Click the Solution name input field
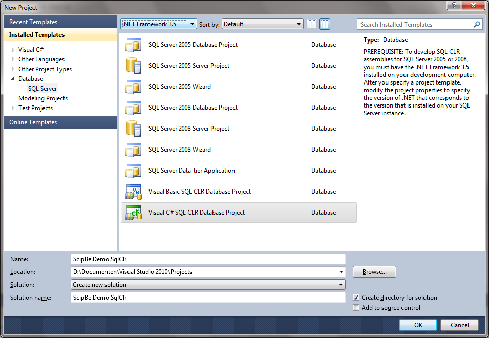The height and width of the screenshot is (338, 489). pos(208,298)
